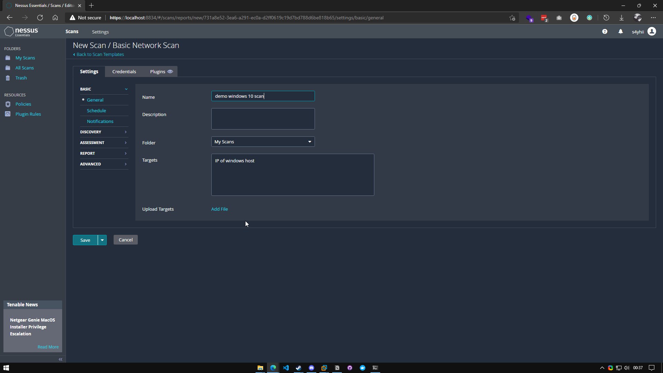The height and width of the screenshot is (373, 663).
Task: Click the Add File link
Action: click(219, 209)
